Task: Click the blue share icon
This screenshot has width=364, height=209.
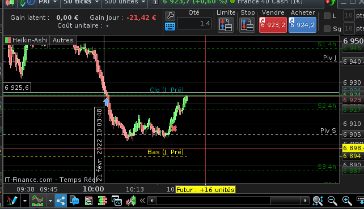Action: [61, 201]
